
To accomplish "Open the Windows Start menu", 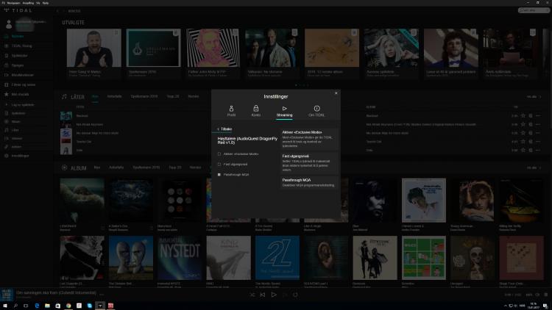I will pyautogui.click(x=5, y=306).
